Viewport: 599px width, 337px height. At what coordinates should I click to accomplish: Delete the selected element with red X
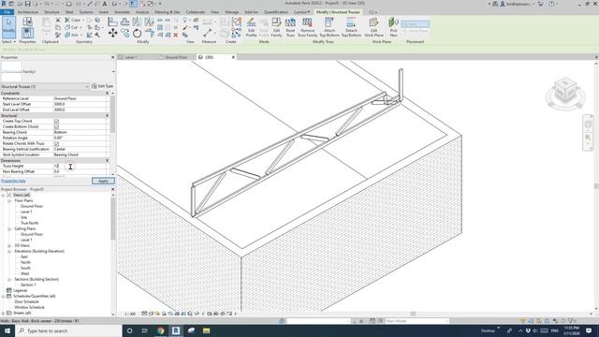[x=176, y=35]
